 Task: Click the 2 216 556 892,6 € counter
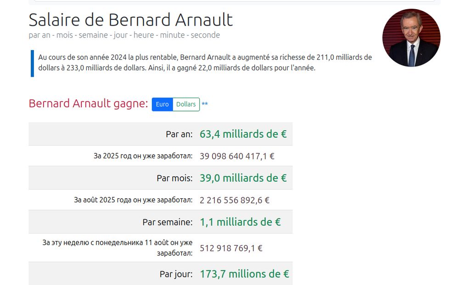[x=235, y=200]
